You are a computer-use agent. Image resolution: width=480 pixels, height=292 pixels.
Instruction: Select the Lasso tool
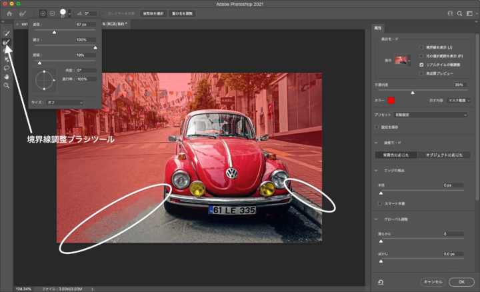pyautogui.click(x=7, y=68)
